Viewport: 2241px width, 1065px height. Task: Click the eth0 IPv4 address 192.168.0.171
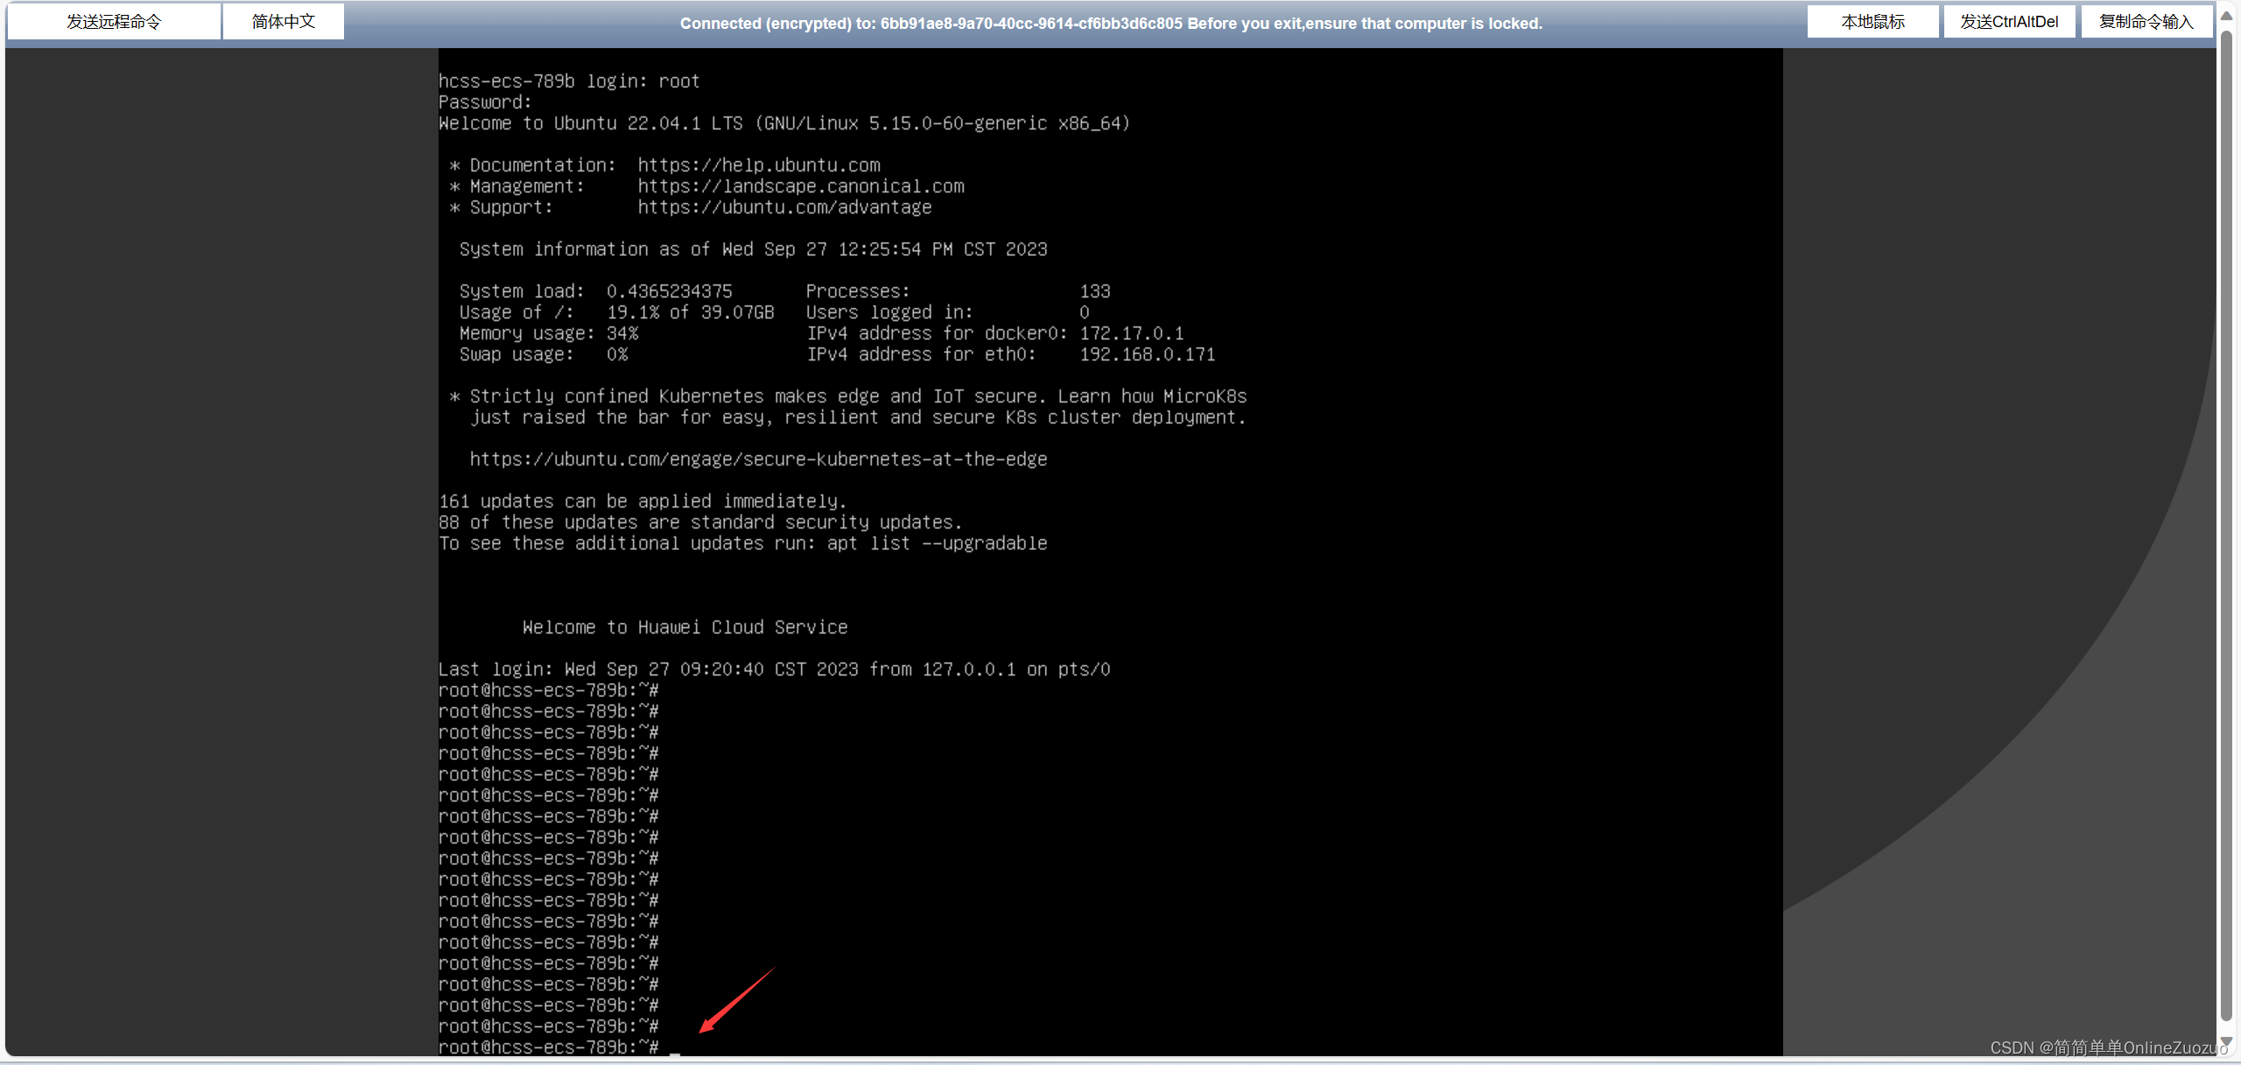(1147, 354)
